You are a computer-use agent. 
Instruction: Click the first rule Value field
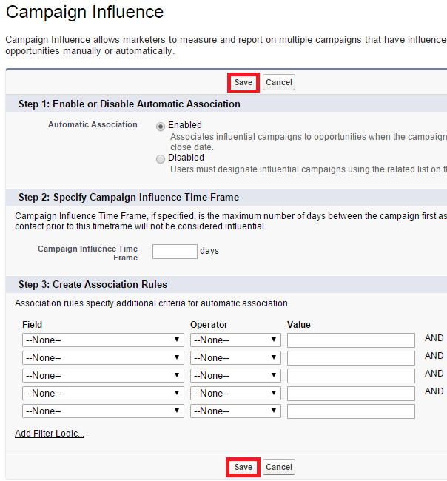[x=351, y=340]
